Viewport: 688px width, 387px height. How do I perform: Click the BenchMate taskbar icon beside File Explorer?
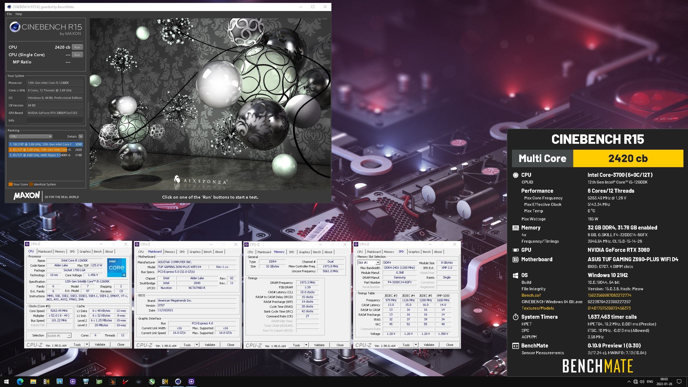point(46,381)
